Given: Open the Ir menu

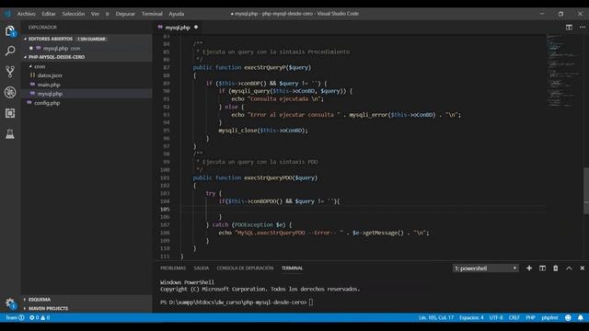Looking at the screenshot, I should pyautogui.click(x=107, y=14).
